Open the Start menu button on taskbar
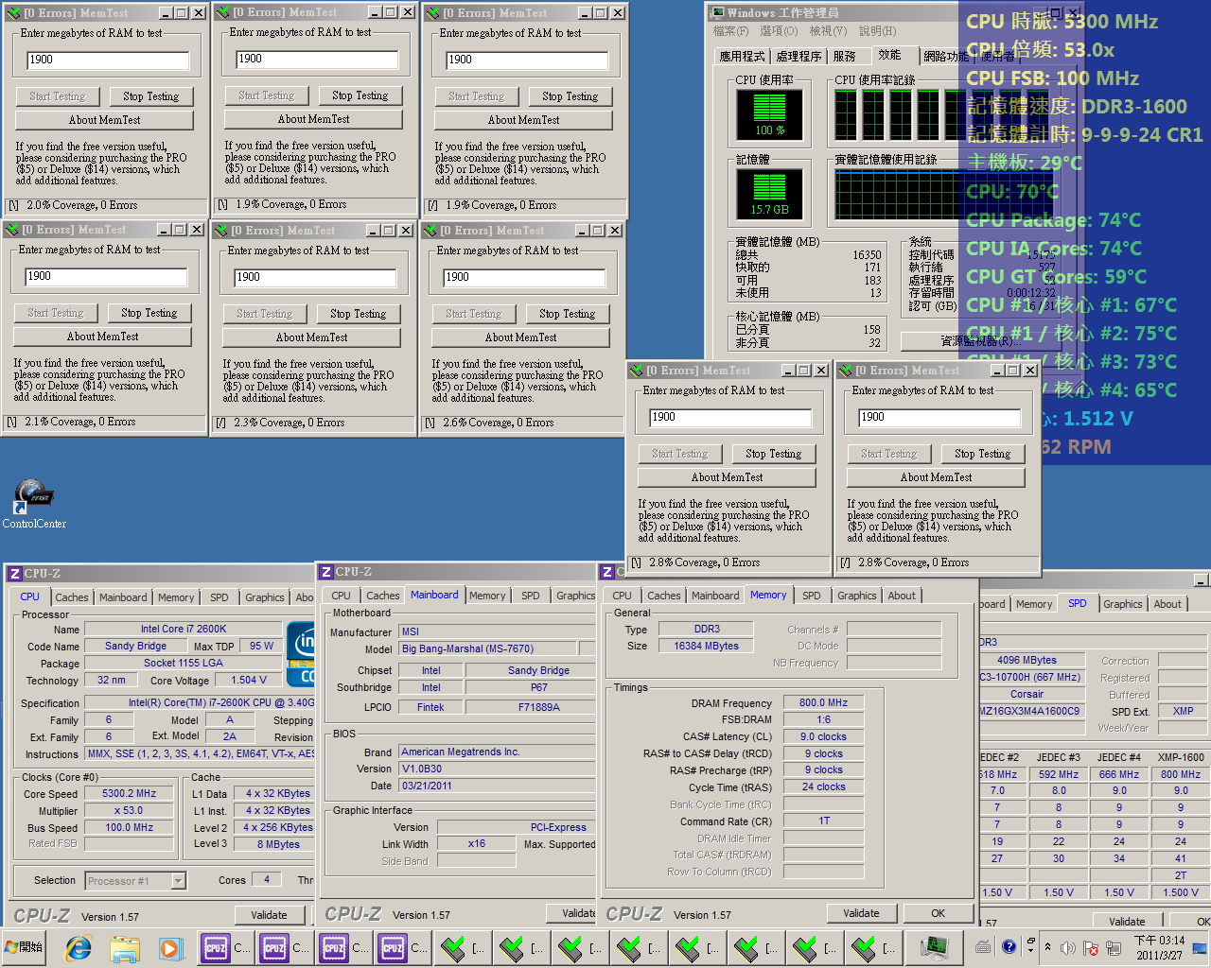Viewport: 1211px width, 968px height. (25, 946)
